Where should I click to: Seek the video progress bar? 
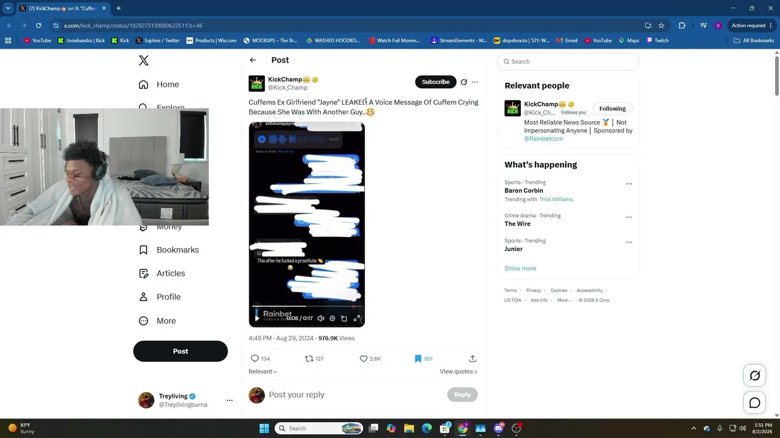click(x=307, y=306)
